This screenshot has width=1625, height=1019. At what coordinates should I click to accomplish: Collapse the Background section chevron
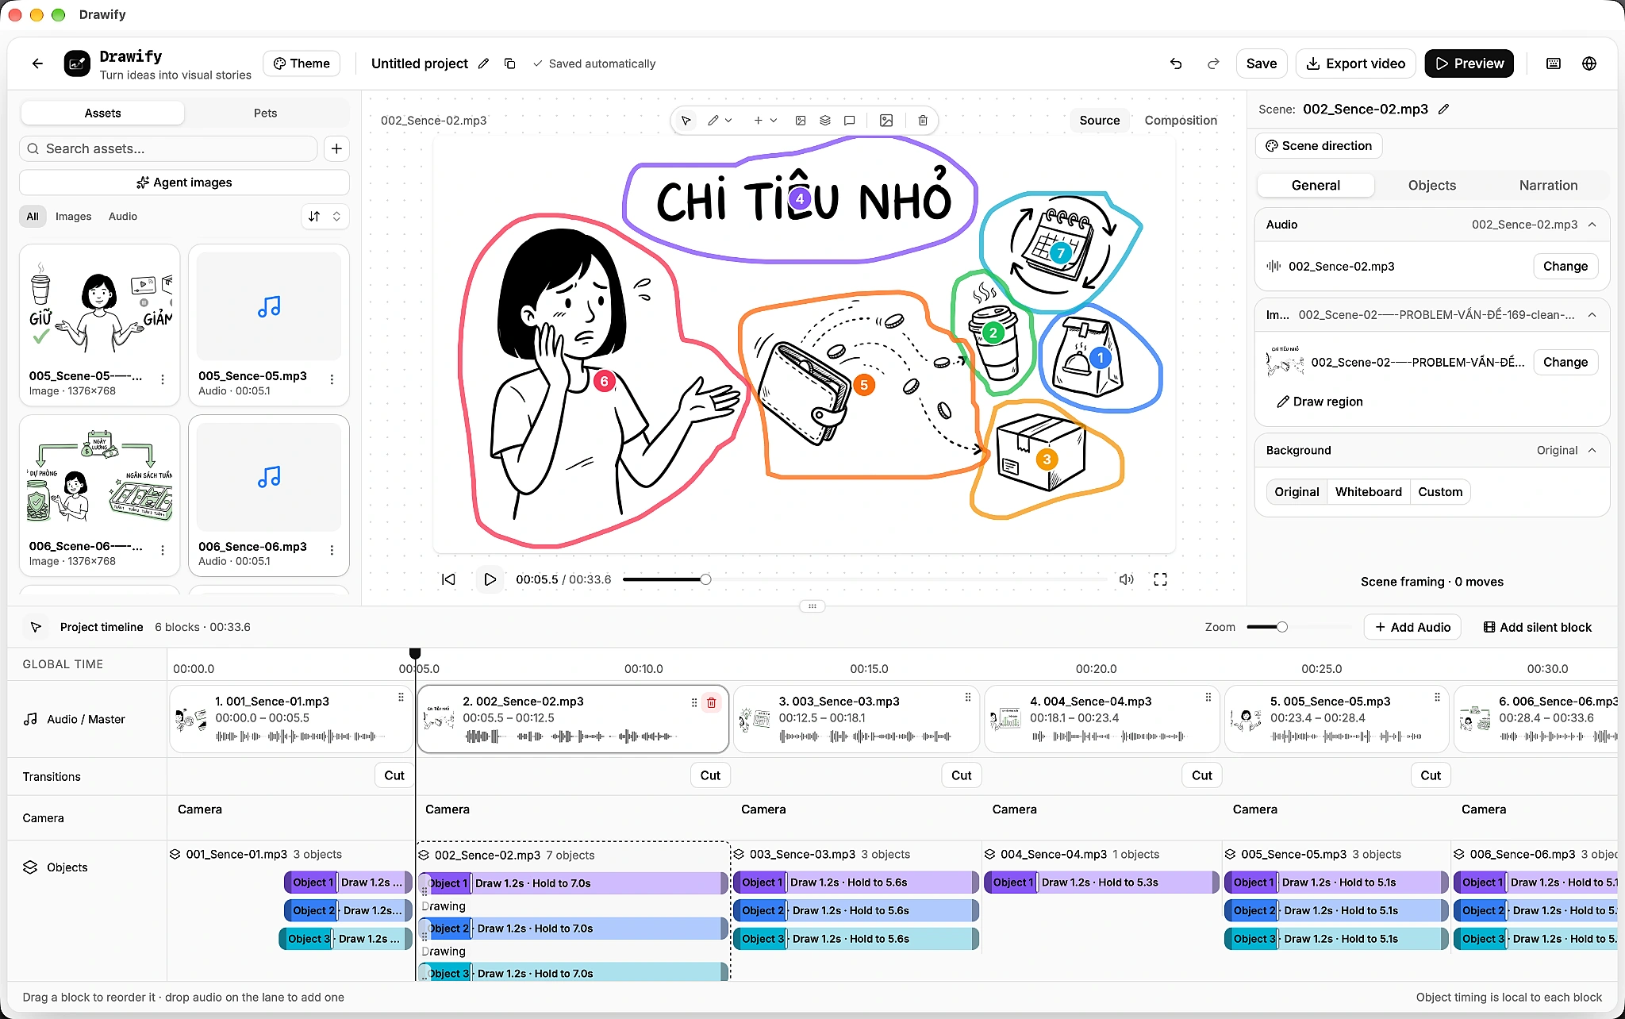[x=1592, y=451]
